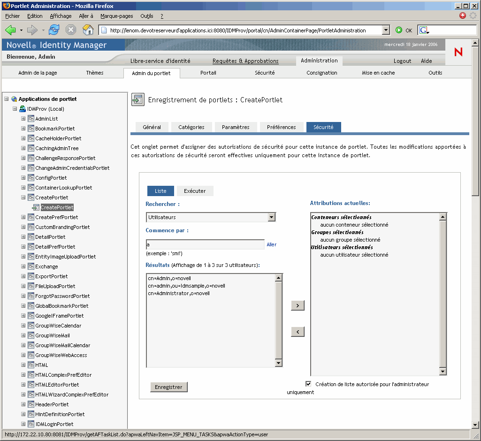The height and width of the screenshot is (441, 481).
Task: Click the Aller search link
Action: click(x=272, y=244)
